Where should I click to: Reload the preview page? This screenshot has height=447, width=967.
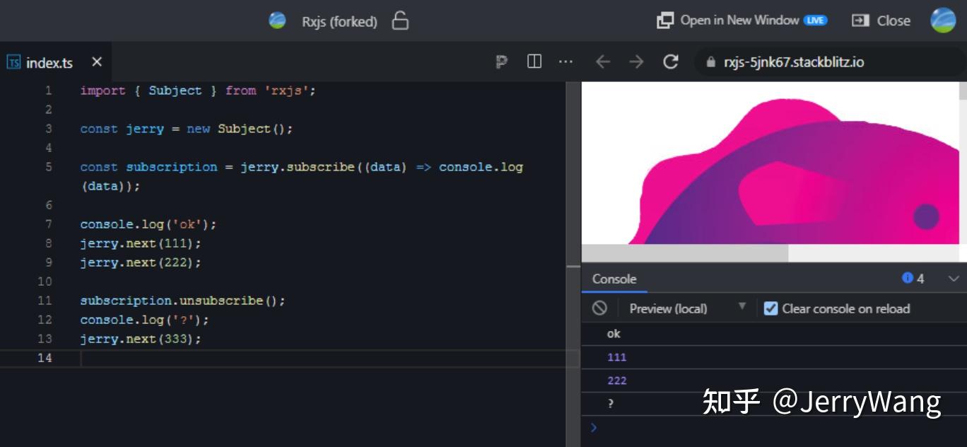coord(670,62)
